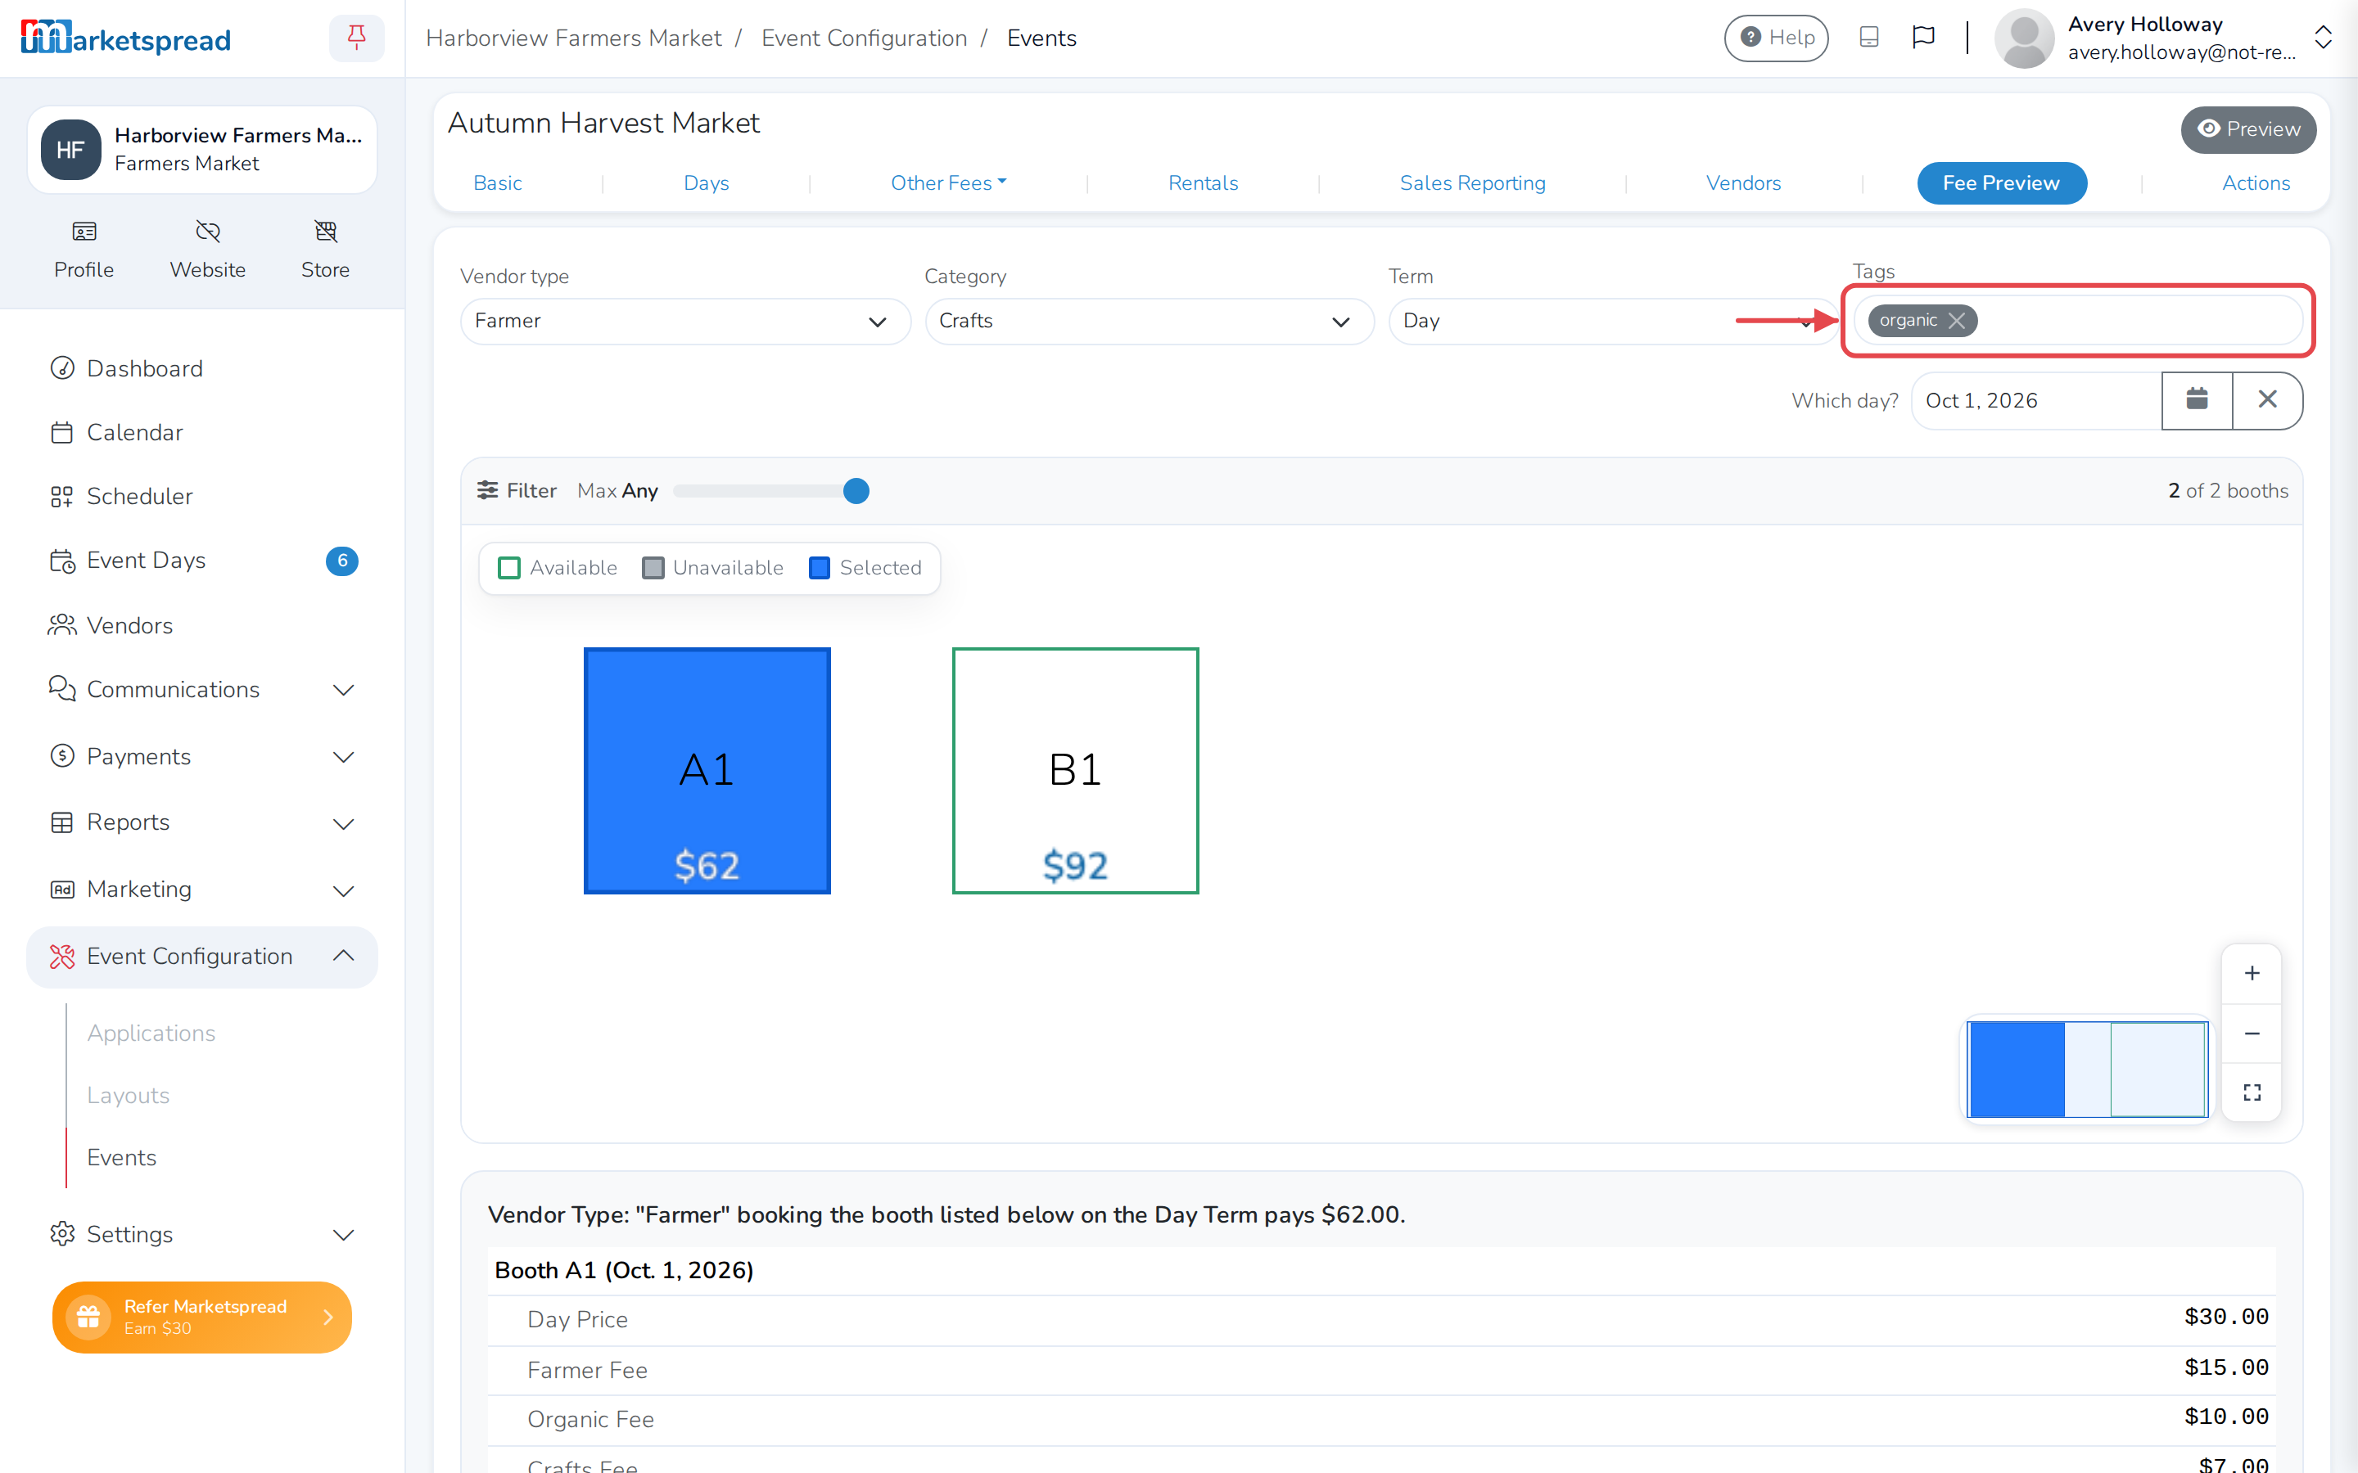Open the user account switcher arrows
This screenshot has width=2358, height=1473.
click(x=2323, y=38)
